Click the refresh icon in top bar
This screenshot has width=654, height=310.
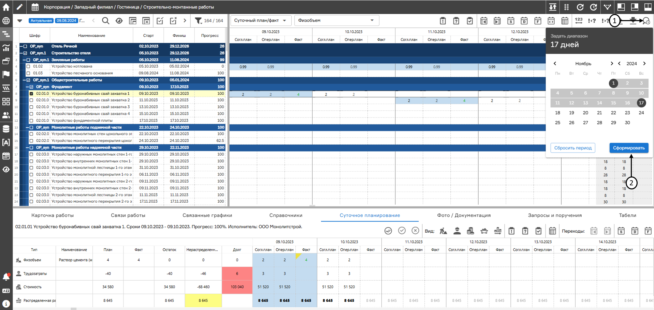point(580,7)
